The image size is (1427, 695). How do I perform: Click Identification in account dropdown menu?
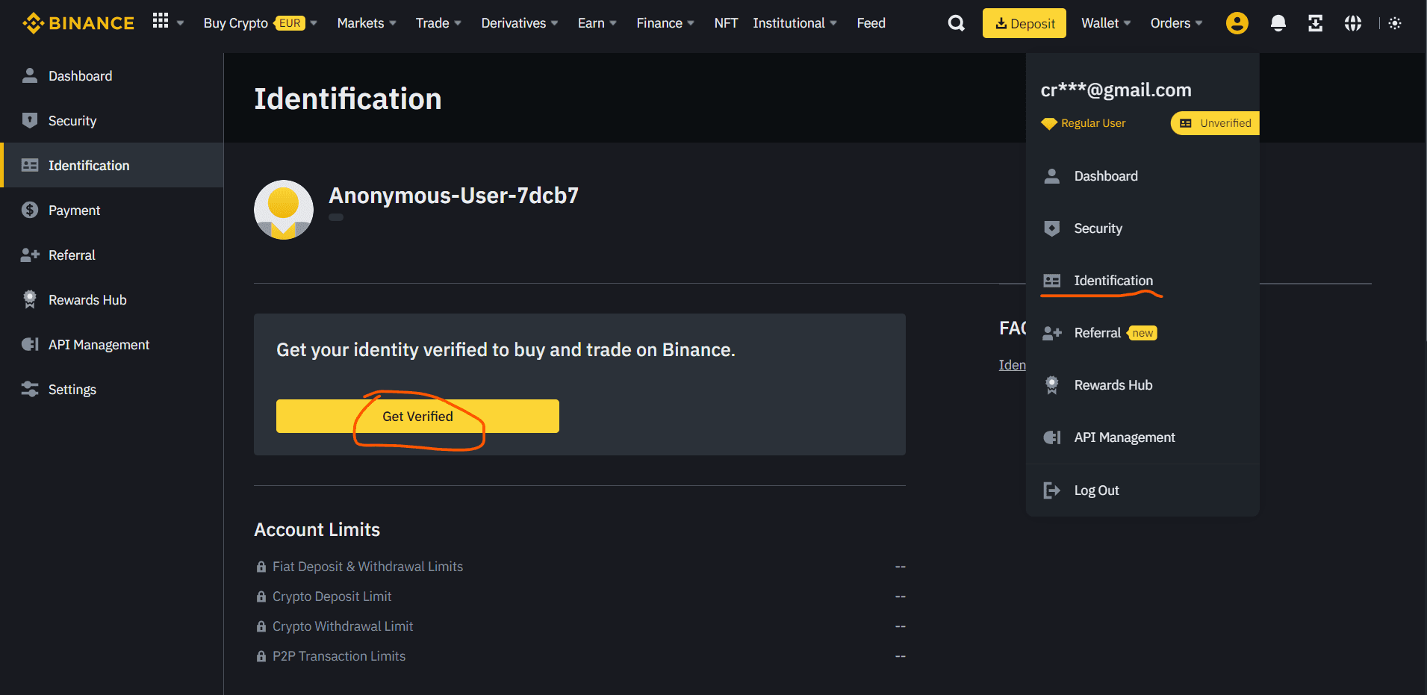pos(1142,281)
